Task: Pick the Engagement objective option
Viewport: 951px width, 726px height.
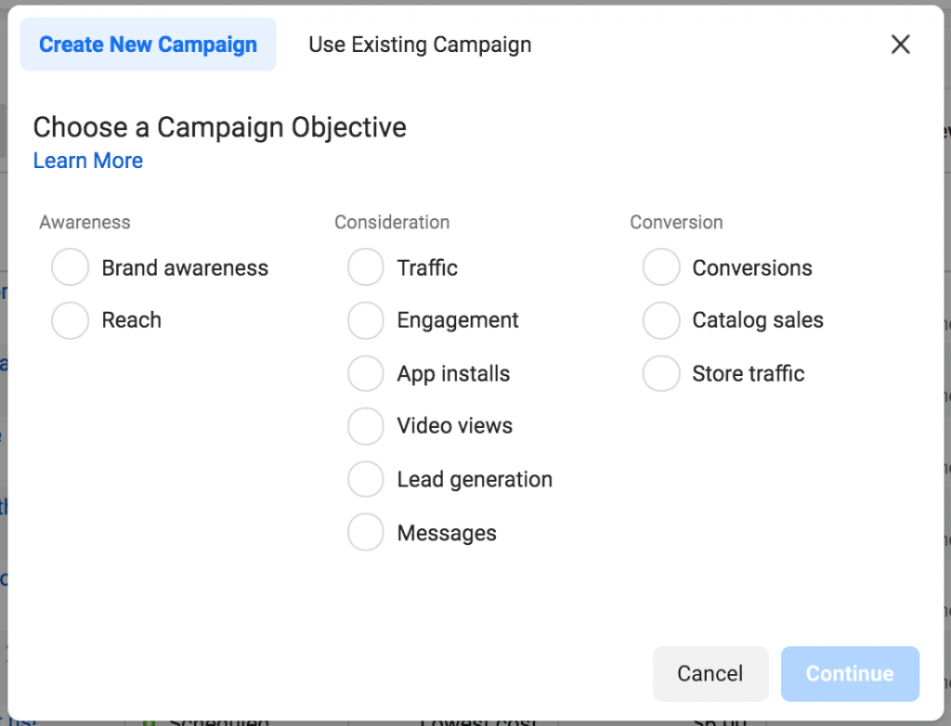Action: [x=366, y=320]
